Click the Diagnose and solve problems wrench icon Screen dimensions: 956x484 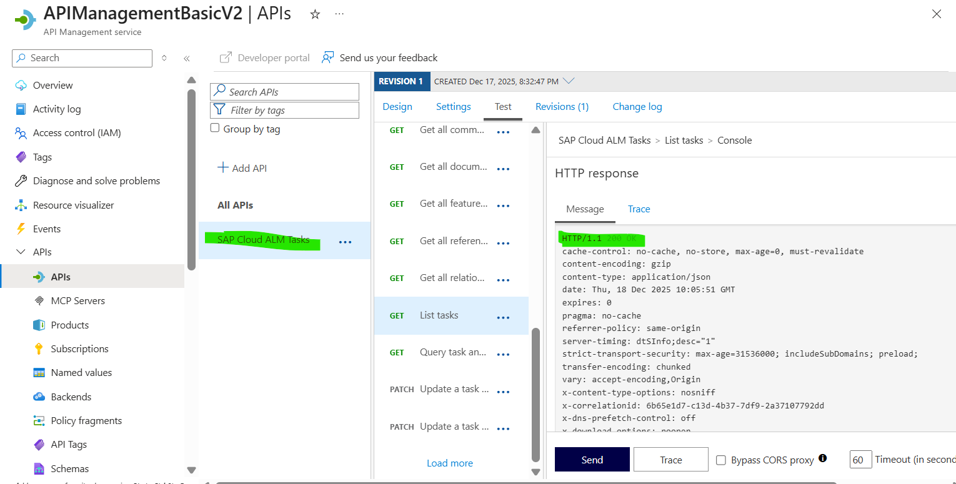21,181
